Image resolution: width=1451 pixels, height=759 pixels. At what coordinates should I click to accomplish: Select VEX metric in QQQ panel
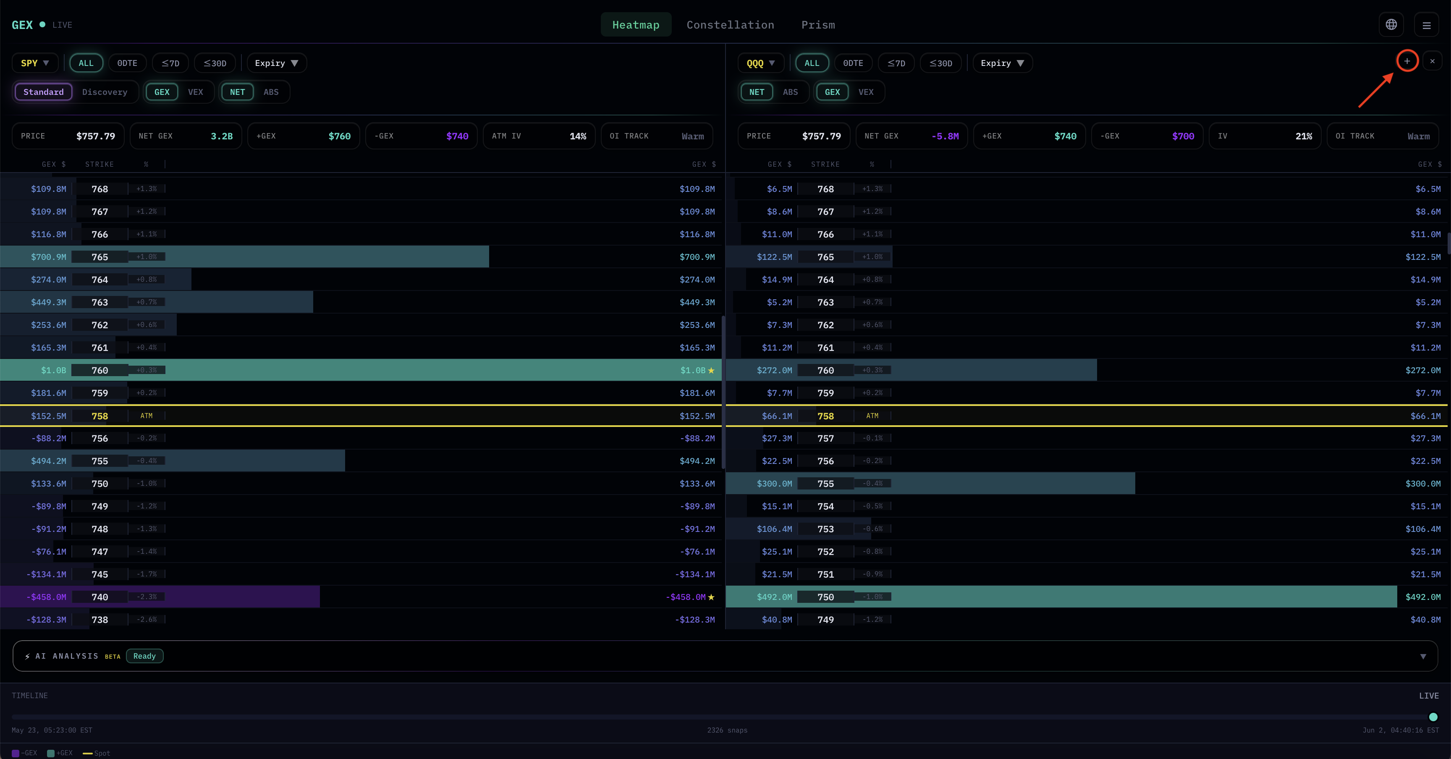(x=866, y=92)
